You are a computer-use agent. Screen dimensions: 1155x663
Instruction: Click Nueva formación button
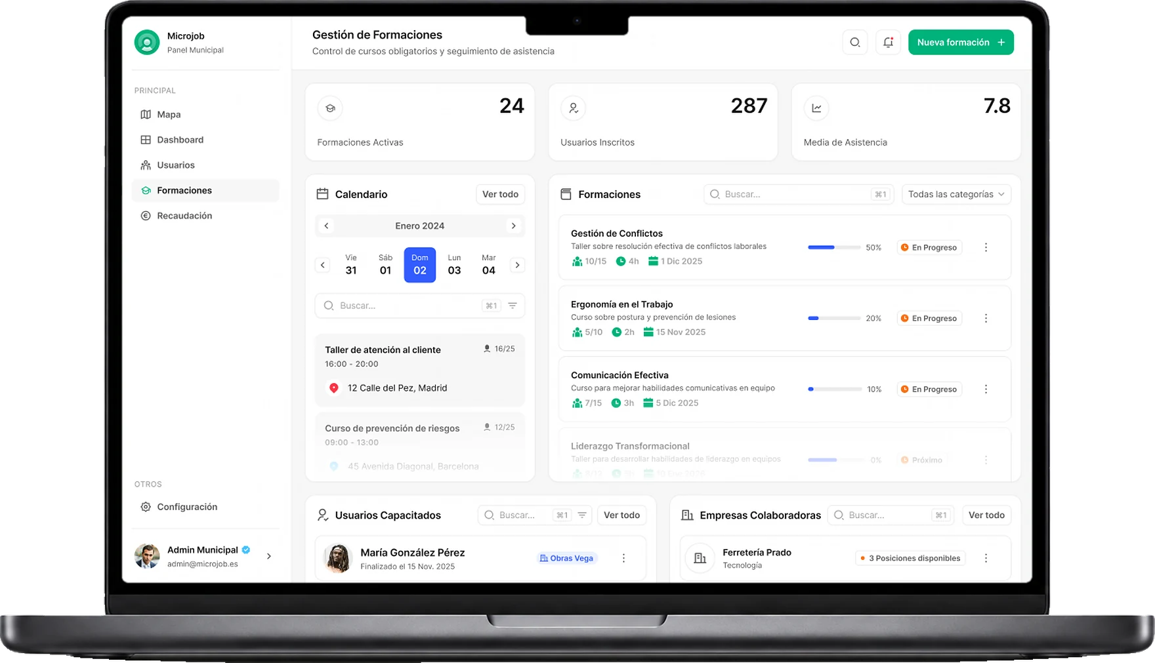pyautogui.click(x=961, y=43)
